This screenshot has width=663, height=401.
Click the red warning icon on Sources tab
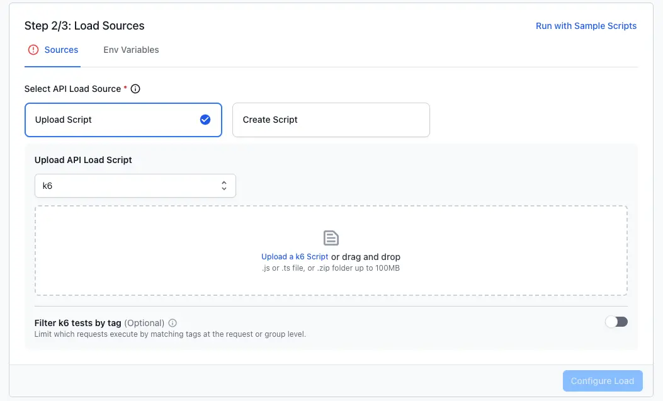click(x=33, y=50)
